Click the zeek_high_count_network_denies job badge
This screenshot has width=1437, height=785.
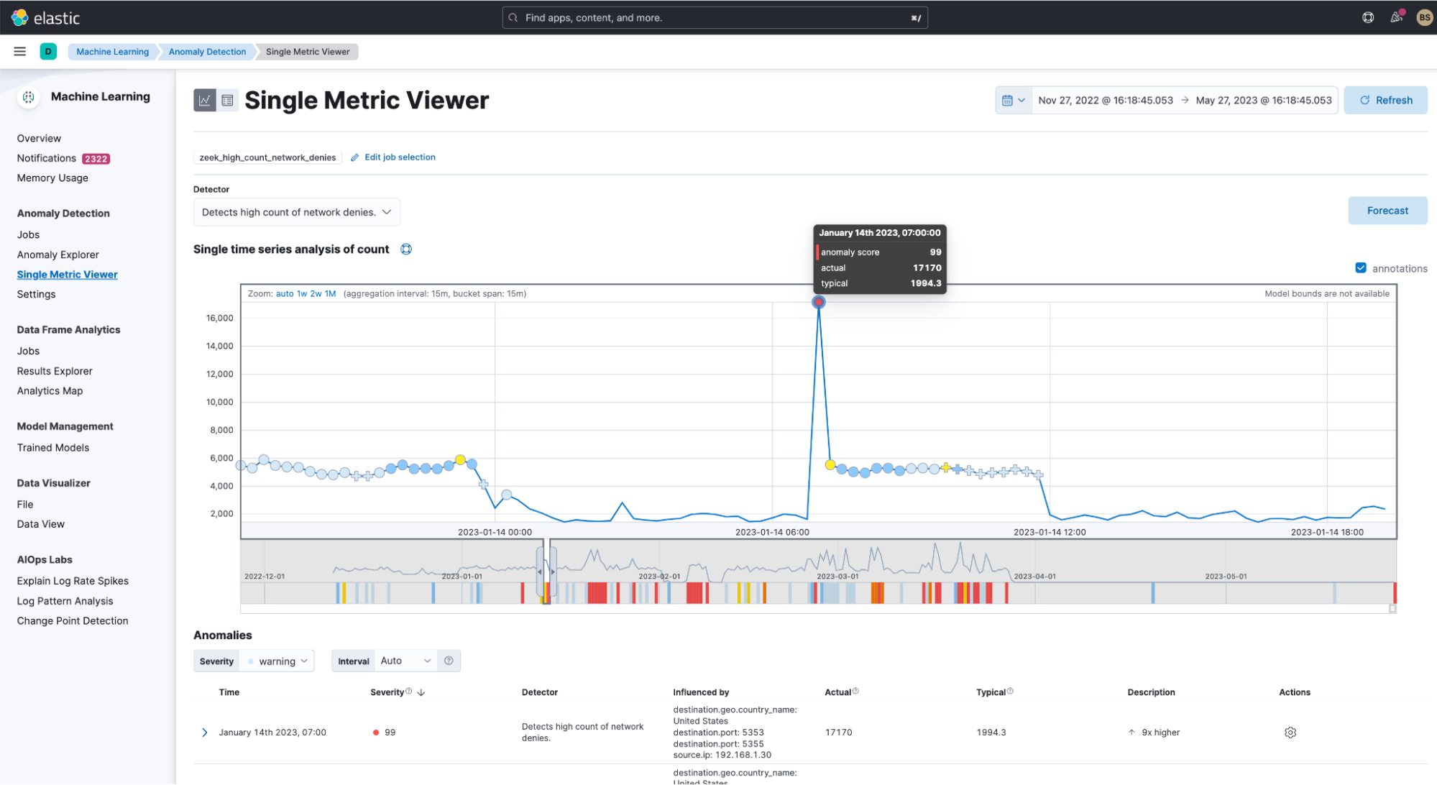(x=267, y=157)
